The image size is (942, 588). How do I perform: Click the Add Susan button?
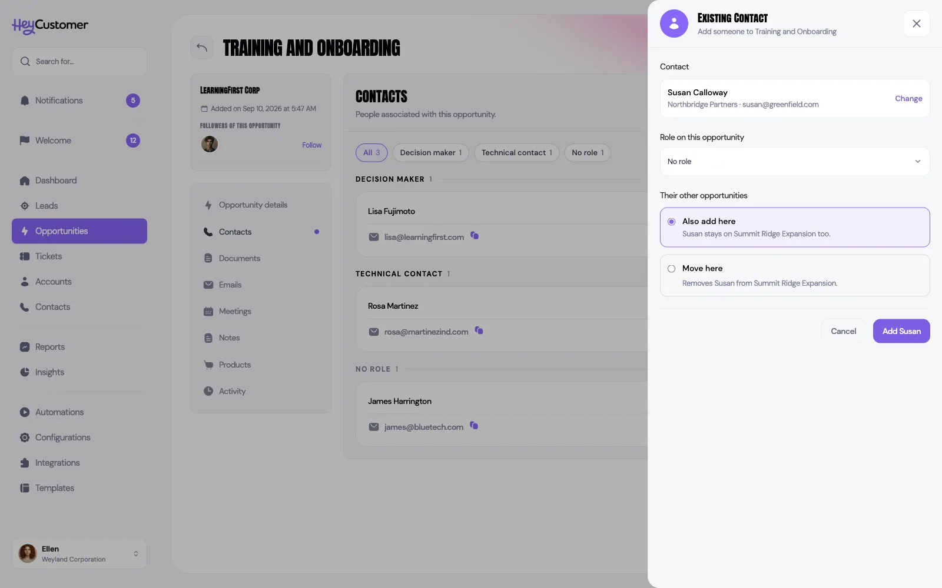pyautogui.click(x=901, y=331)
